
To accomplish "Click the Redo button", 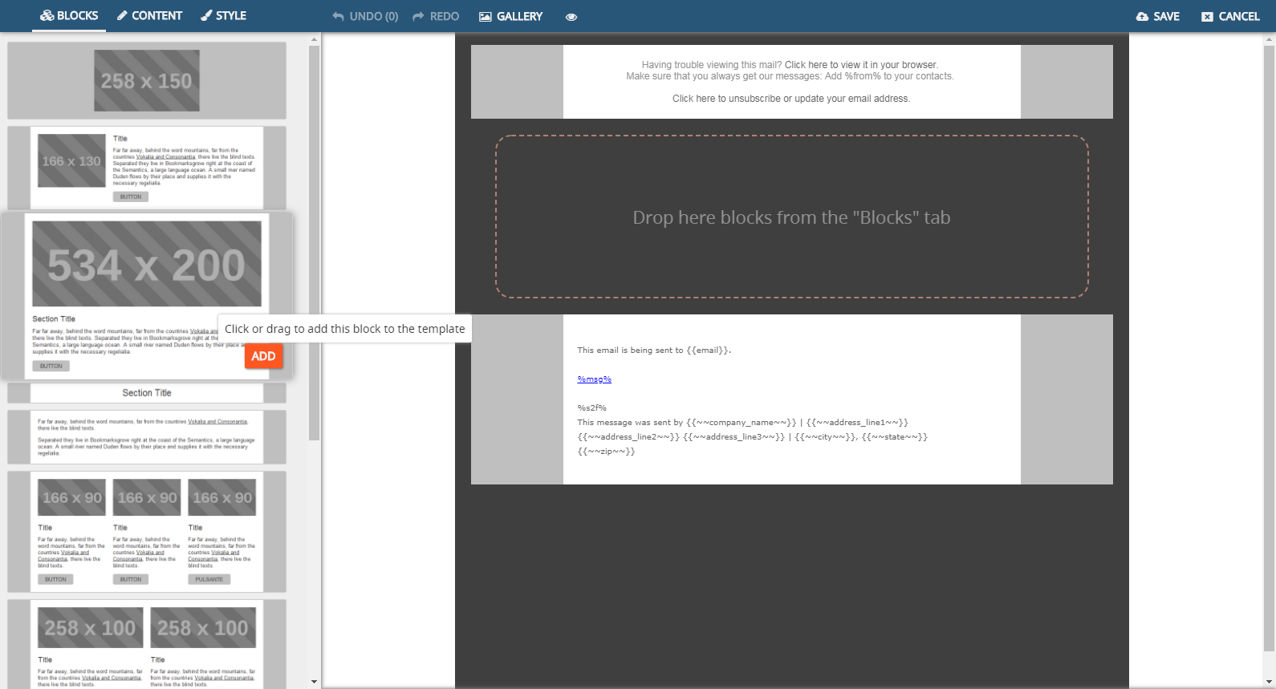I will click(x=436, y=16).
